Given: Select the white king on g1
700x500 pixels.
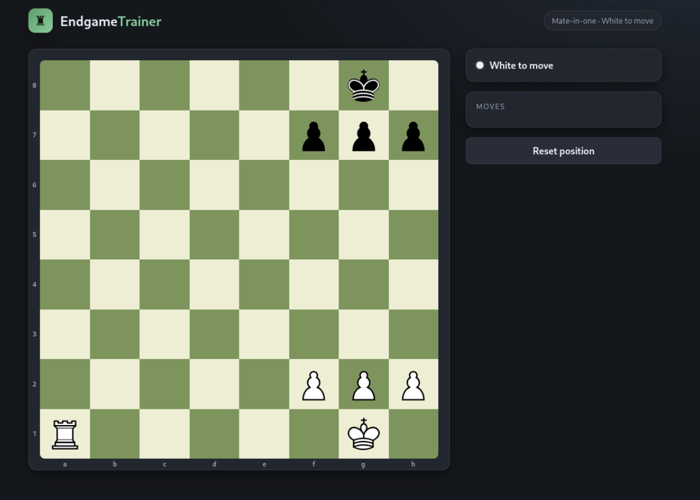Looking at the screenshot, I should pyautogui.click(x=364, y=434).
